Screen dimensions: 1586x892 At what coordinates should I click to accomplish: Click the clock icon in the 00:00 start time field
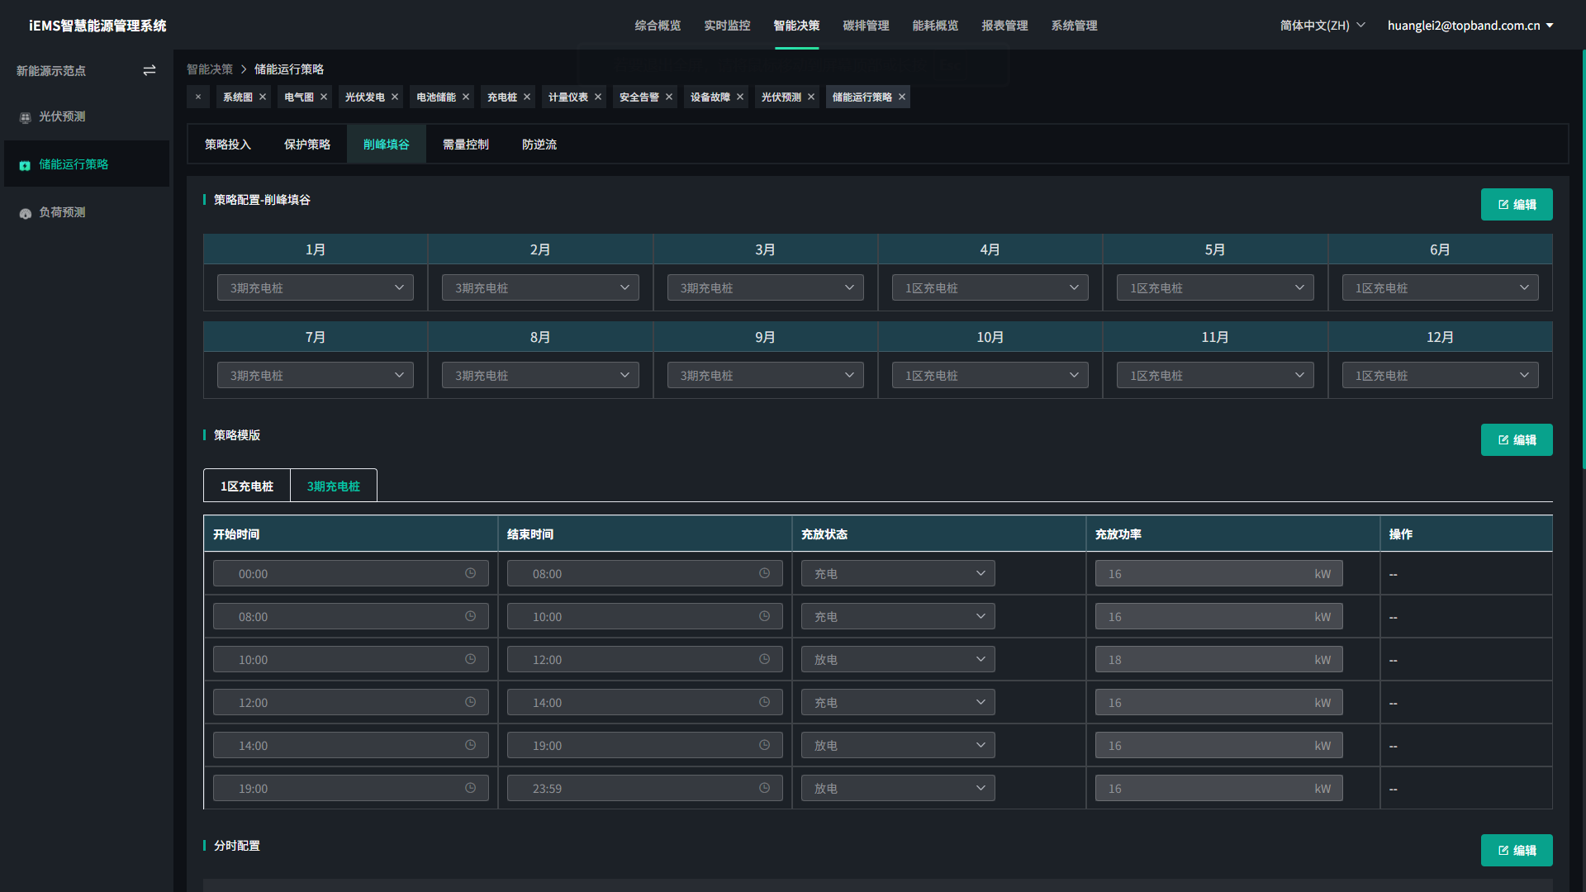[470, 572]
